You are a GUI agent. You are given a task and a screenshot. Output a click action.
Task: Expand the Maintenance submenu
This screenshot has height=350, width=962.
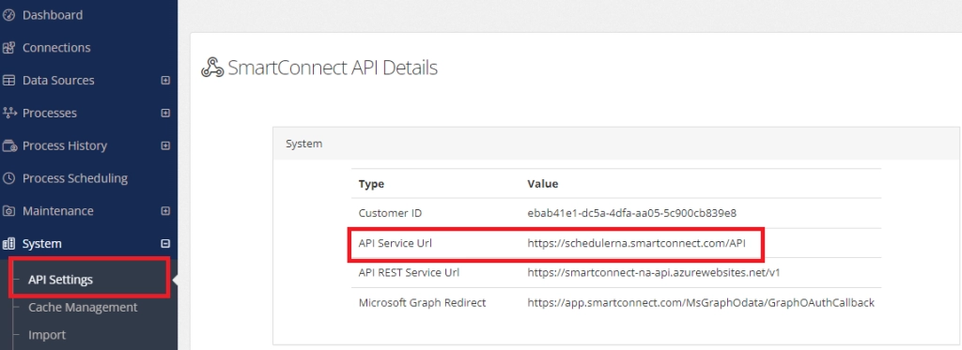(x=165, y=211)
